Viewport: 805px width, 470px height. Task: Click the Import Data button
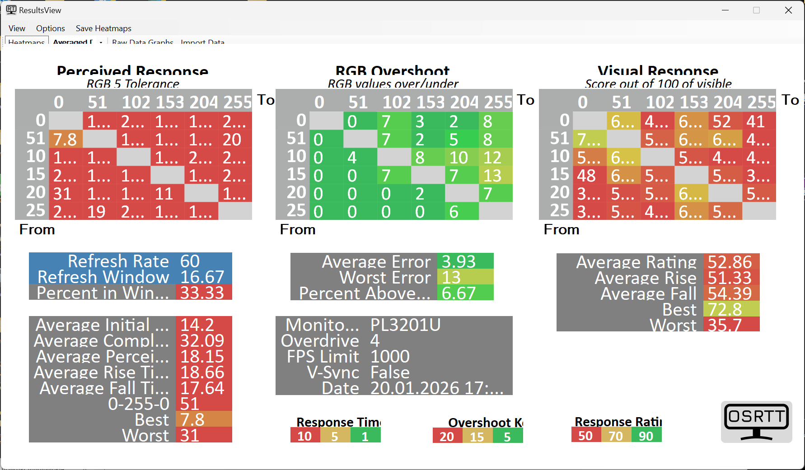pos(202,42)
